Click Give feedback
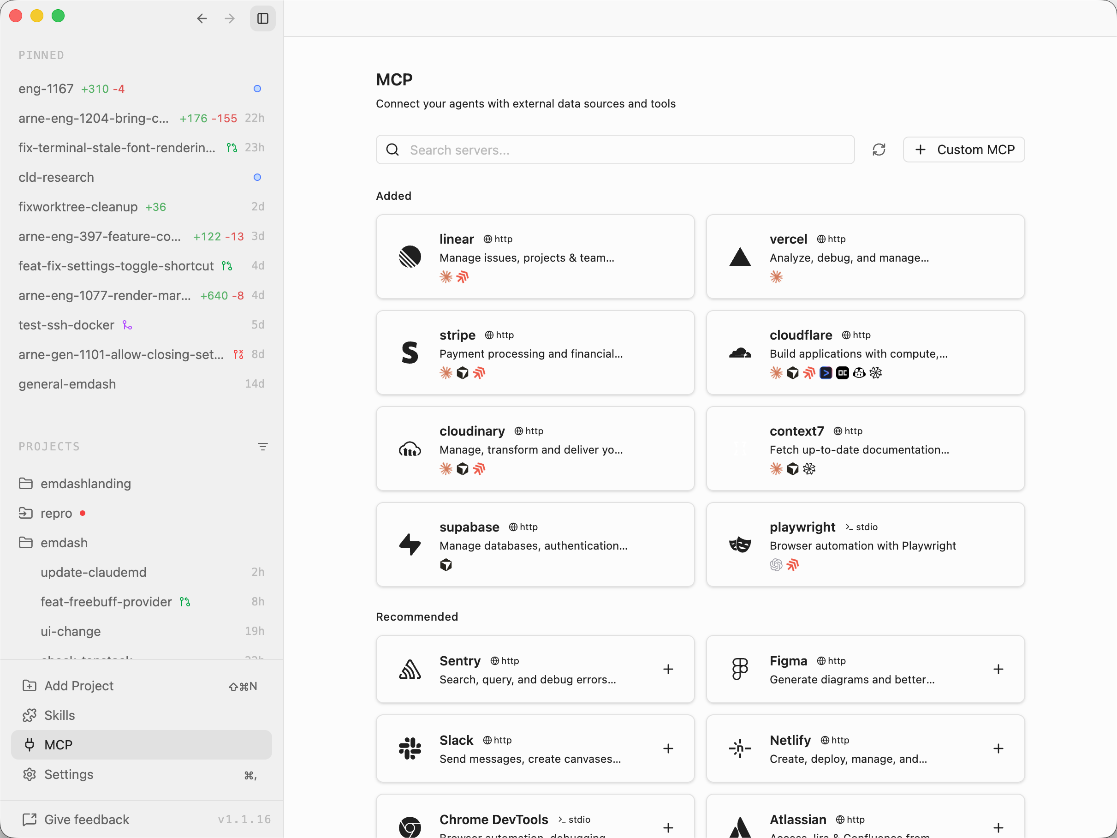 tap(76, 819)
